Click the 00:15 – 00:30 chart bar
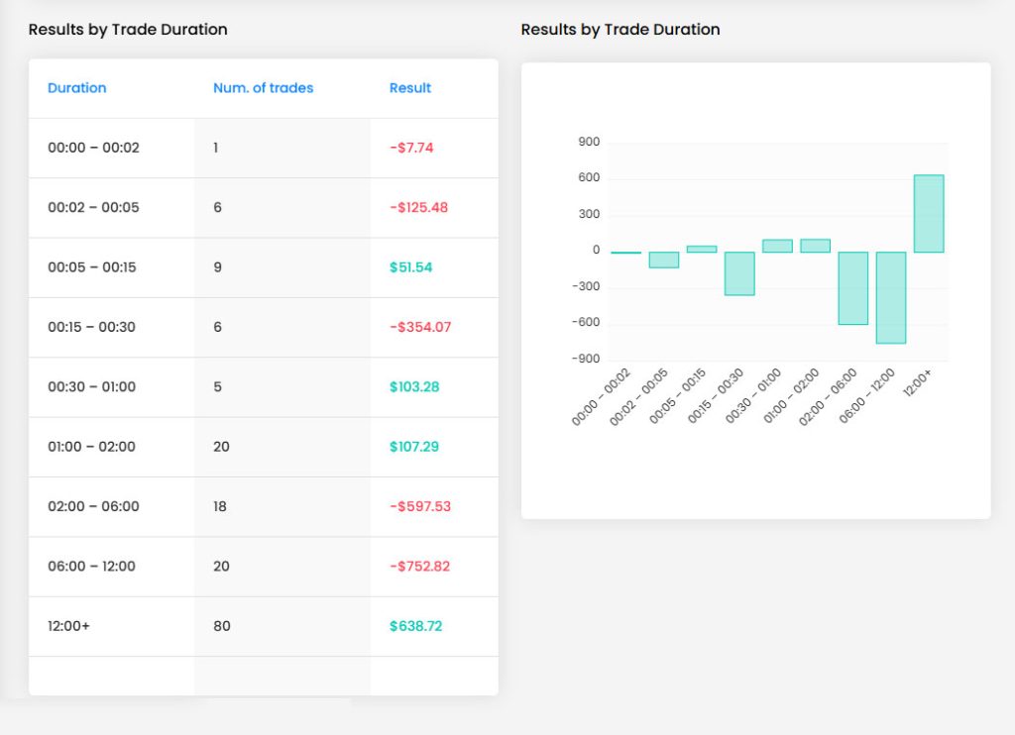1015x735 pixels. click(x=739, y=273)
